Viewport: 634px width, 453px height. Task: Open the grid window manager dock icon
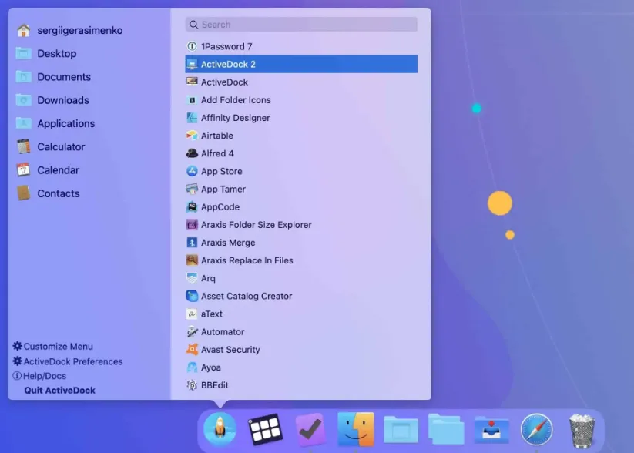[265, 429]
